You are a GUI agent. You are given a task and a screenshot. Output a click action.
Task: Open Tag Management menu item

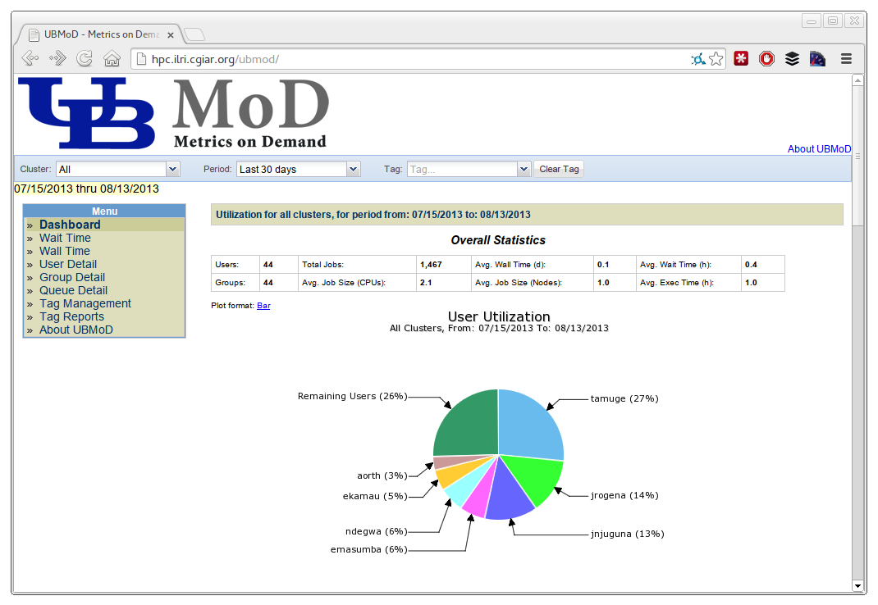85,303
